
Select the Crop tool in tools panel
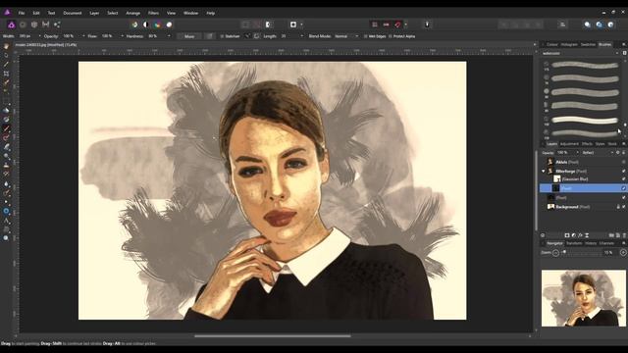coord(6,74)
